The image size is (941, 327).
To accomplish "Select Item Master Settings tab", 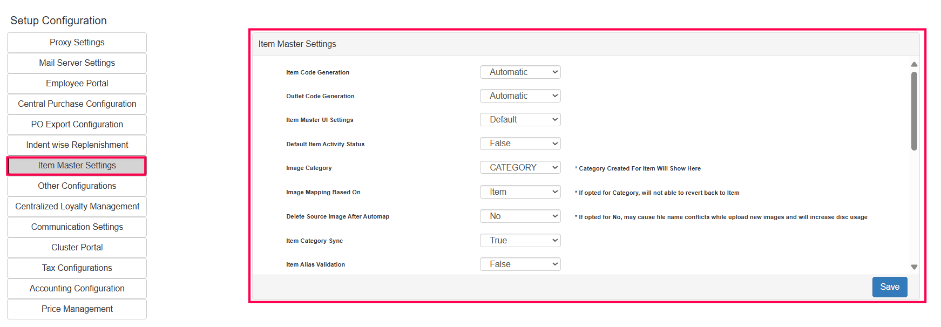I will click(x=77, y=166).
